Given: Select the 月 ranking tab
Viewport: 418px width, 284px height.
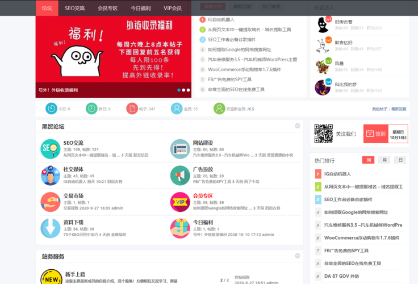Looking at the screenshot, I should [384, 160].
